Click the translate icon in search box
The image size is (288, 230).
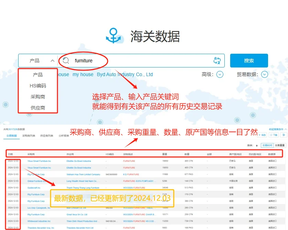217,60
